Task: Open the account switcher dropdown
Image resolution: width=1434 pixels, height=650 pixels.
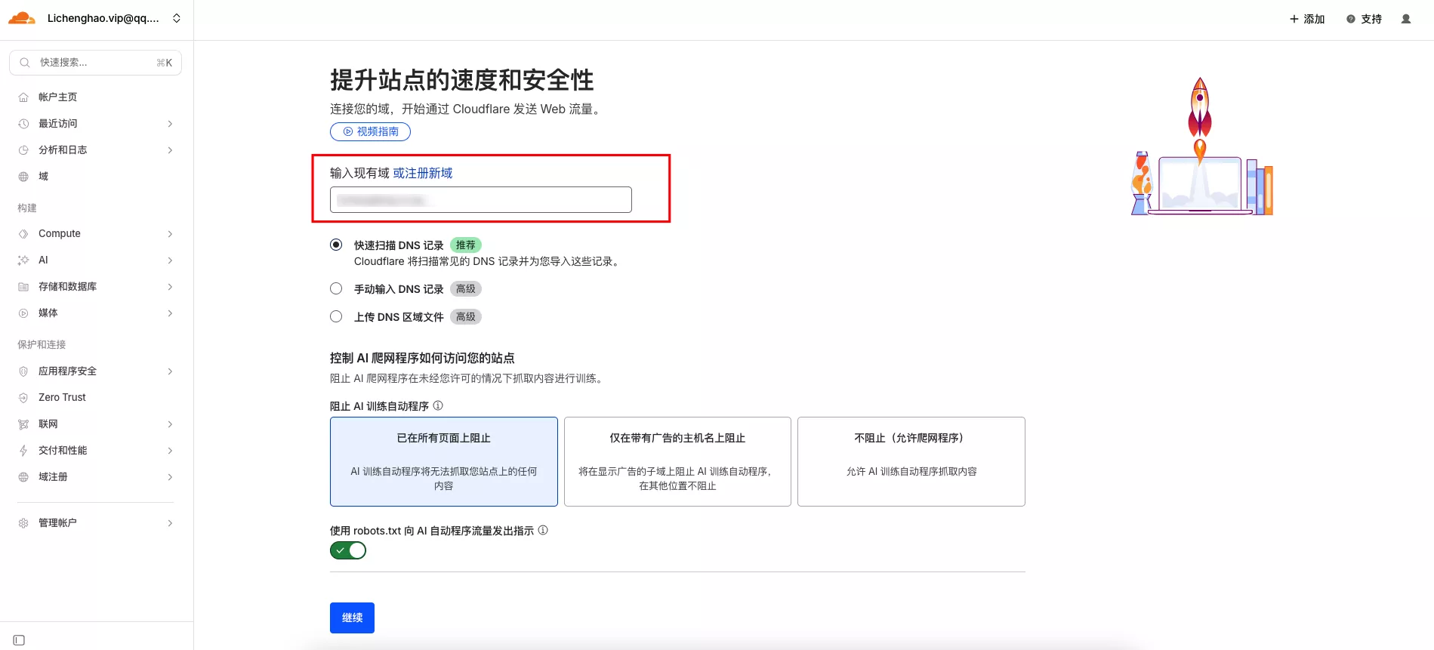Action: point(177,18)
